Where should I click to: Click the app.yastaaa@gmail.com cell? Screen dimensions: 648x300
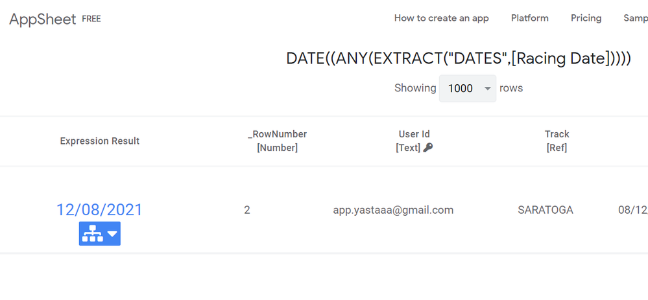[x=394, y=210]
